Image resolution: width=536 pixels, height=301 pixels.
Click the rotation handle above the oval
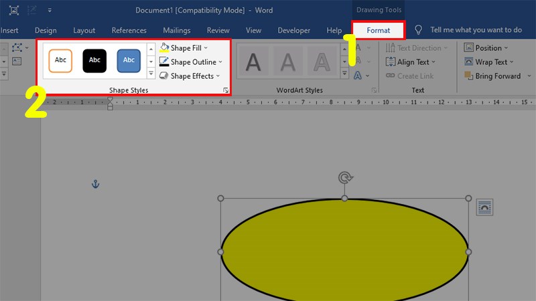point(345,178)
